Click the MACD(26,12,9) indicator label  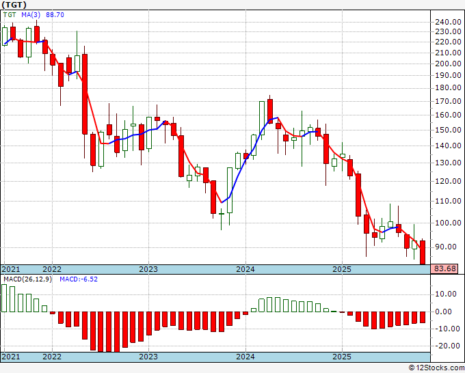tap(27, 279)
